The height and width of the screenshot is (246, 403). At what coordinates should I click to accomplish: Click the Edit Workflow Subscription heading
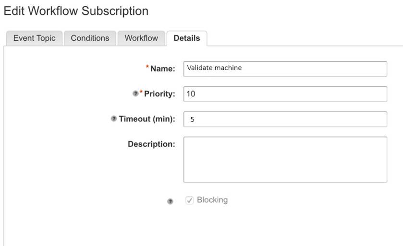coord(76,11)
